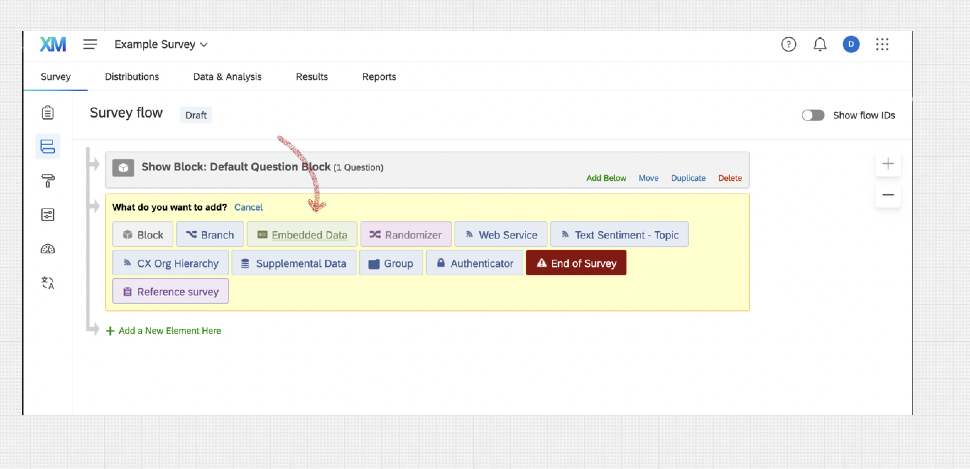Screen dimensions: 970x469
Task: Open the translations sidebar icon
Action: [x=48, y=282]
